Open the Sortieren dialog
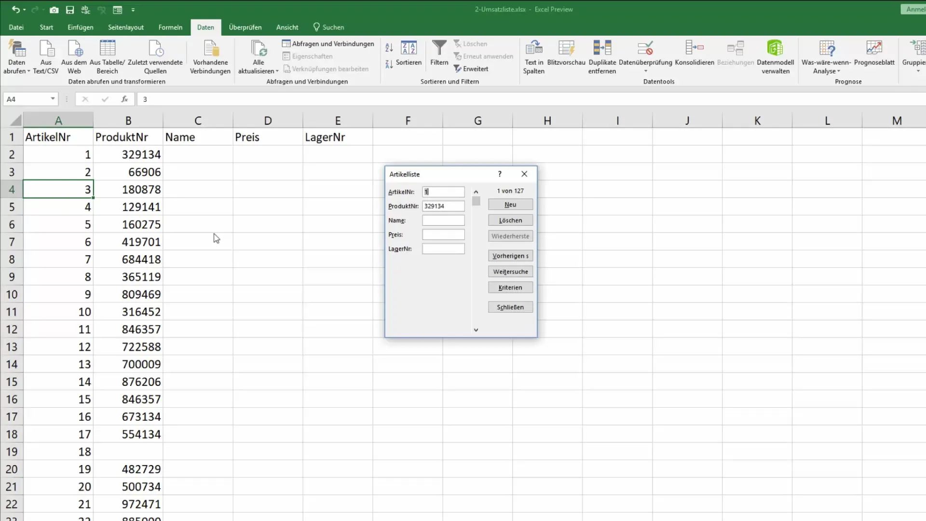 409,53
